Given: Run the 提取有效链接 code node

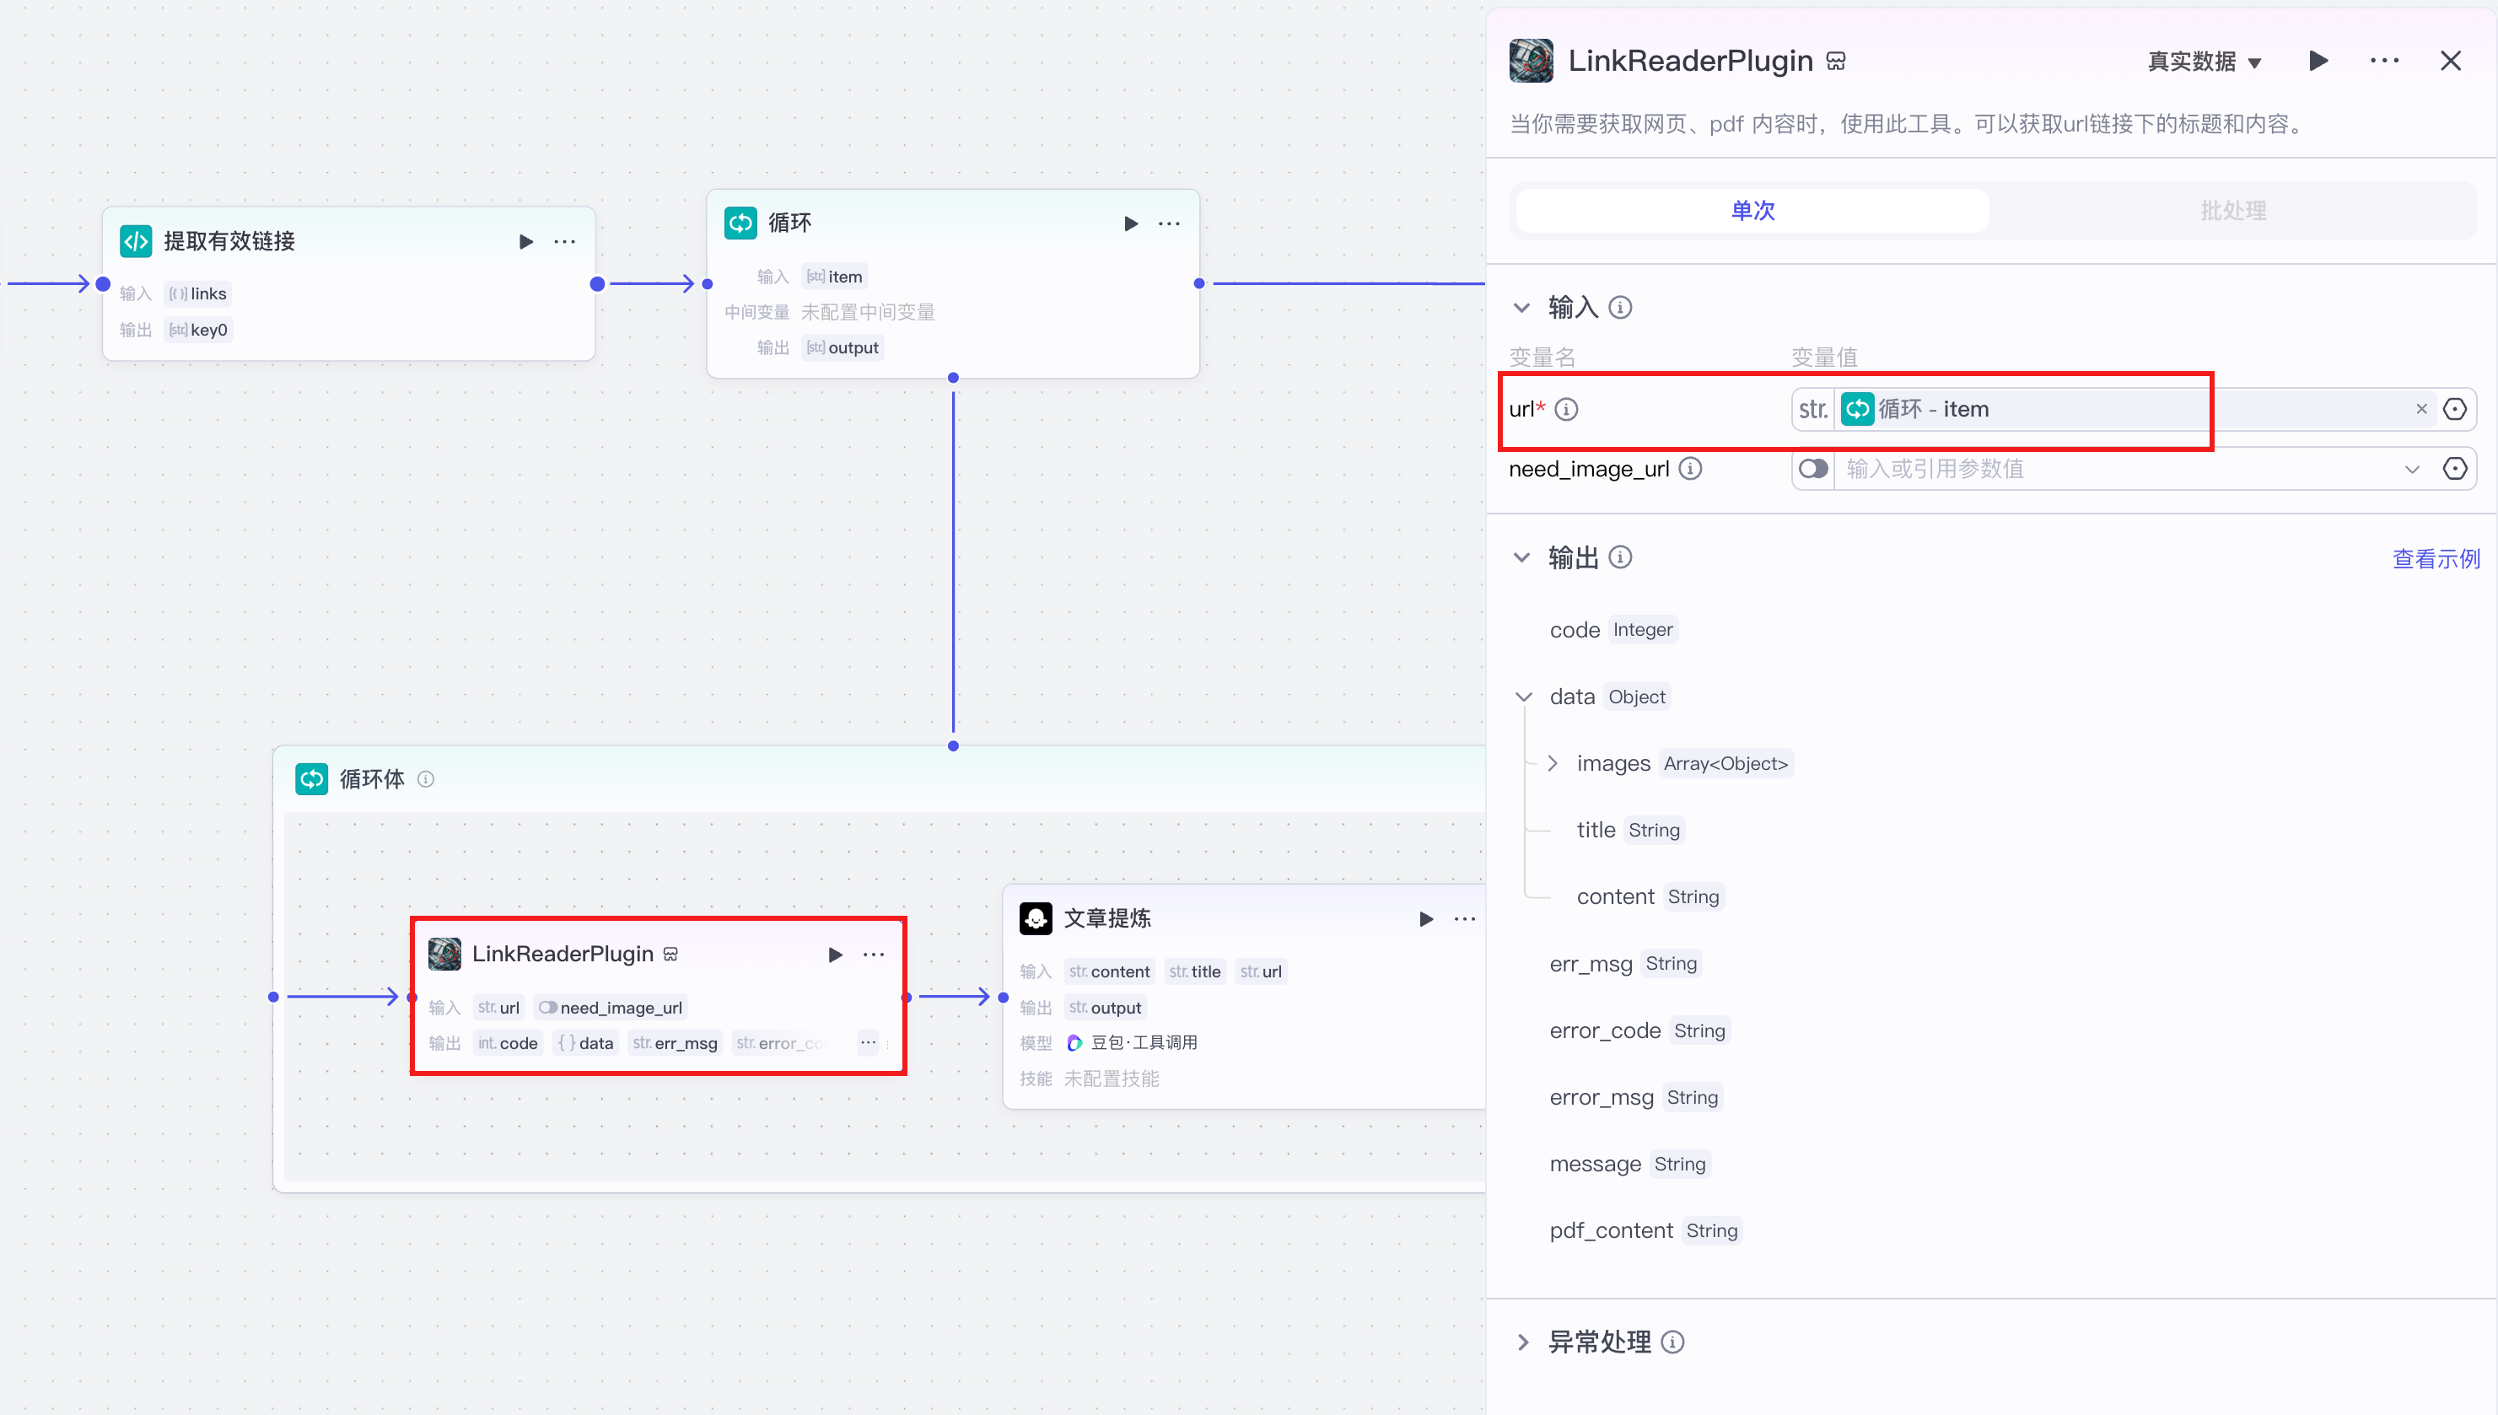Looking at the screenshot, I should [525, 242].
